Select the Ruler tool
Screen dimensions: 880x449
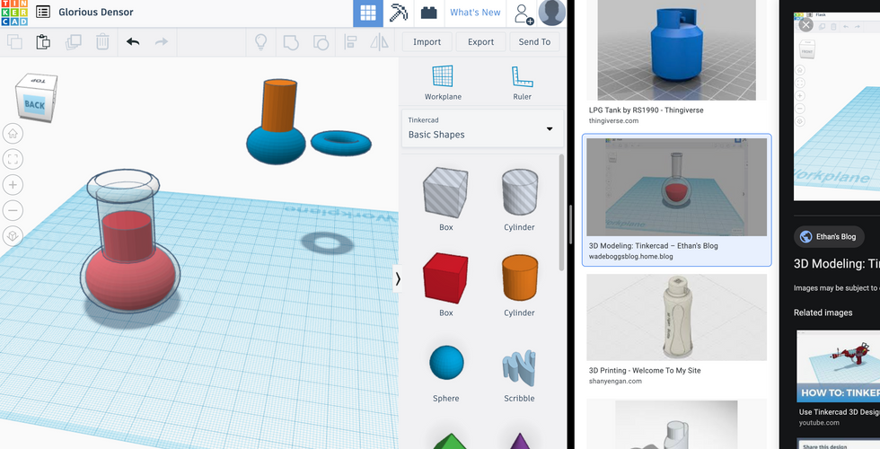coord(522,83)
